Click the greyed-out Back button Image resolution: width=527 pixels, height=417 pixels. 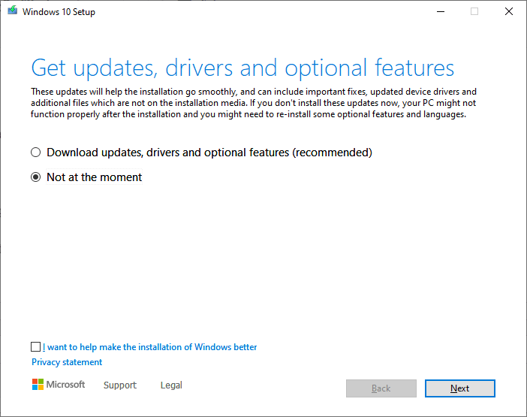[x=381, y=388]
